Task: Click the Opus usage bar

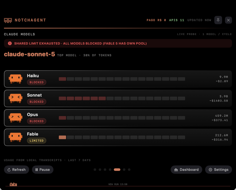Action: click(122, 118)
